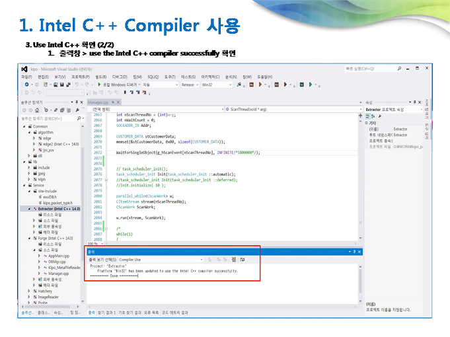Open the 프로젝트(P) menu

point(81,77)
